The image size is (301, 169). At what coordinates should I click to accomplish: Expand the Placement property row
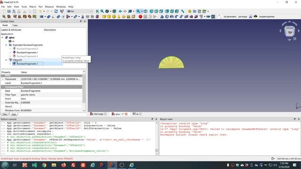click(x=2, y=79)
